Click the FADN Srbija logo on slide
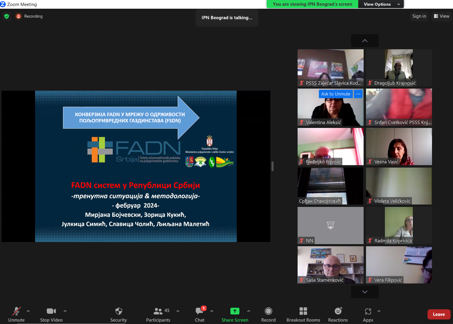The image size is (453, 324). 134,150
